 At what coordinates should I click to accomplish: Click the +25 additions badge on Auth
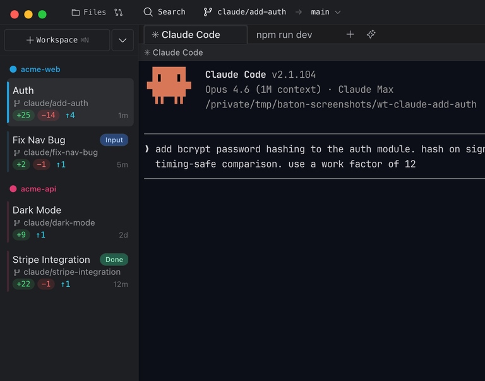click(x=23, y=115)
